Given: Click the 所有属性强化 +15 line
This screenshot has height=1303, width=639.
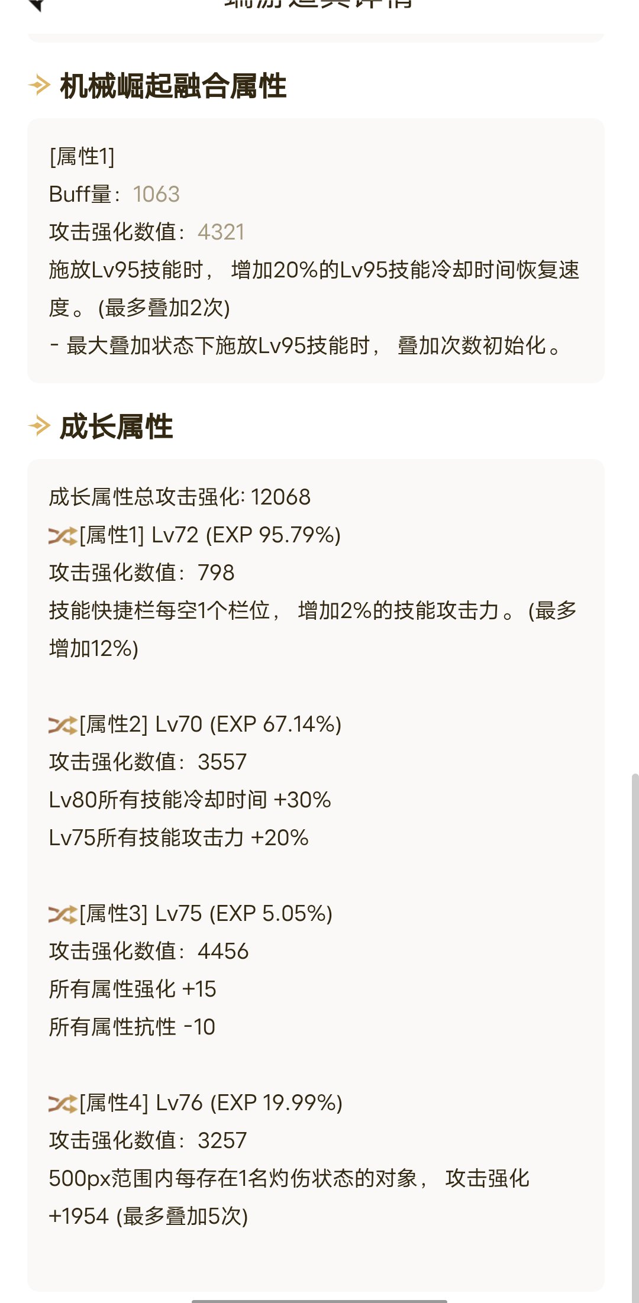Looking at the screenshot, I should coord(133,989).
